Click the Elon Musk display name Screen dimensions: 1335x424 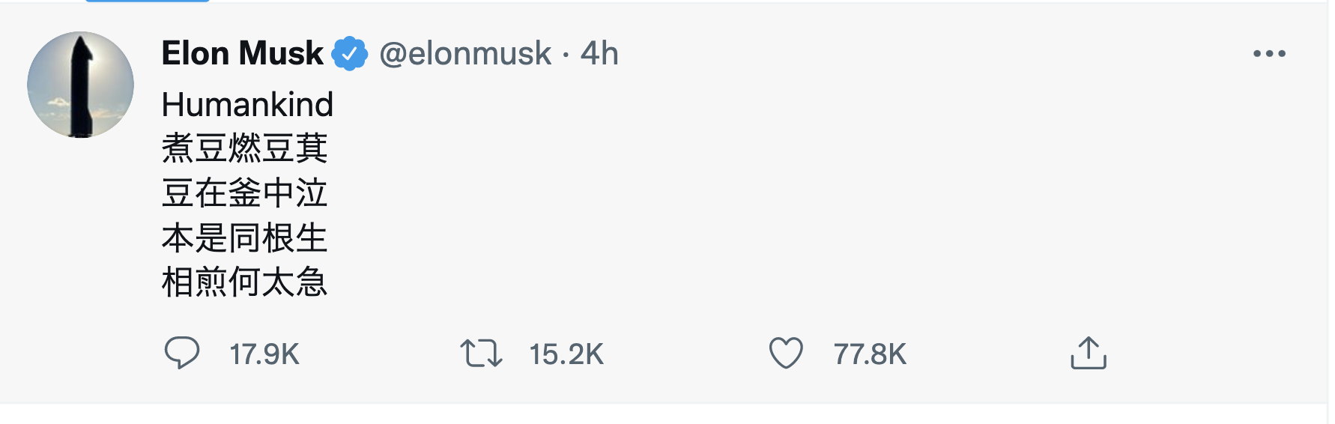[x=242, y=54]
